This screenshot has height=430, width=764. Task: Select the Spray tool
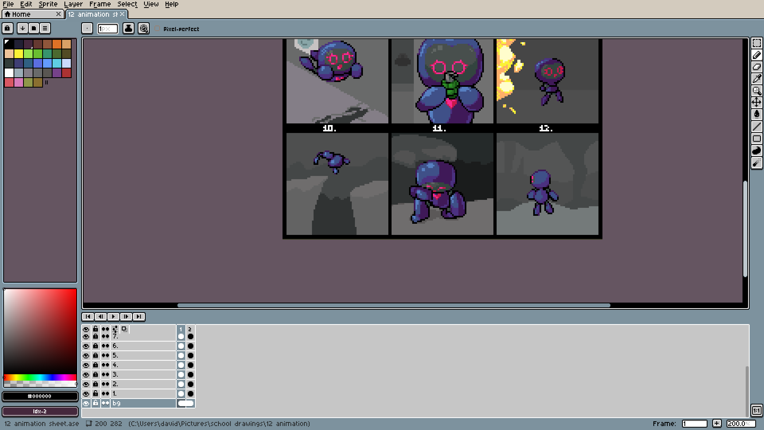point(756,162)
